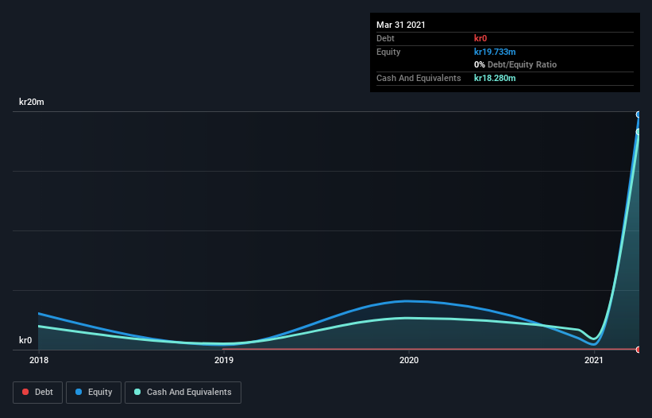Toggle the Debt legend button
652x418 pixels.
click(x=38, y=393)
